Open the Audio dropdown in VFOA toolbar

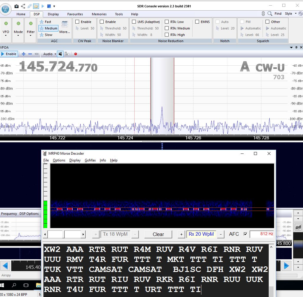tap(50, 54)
